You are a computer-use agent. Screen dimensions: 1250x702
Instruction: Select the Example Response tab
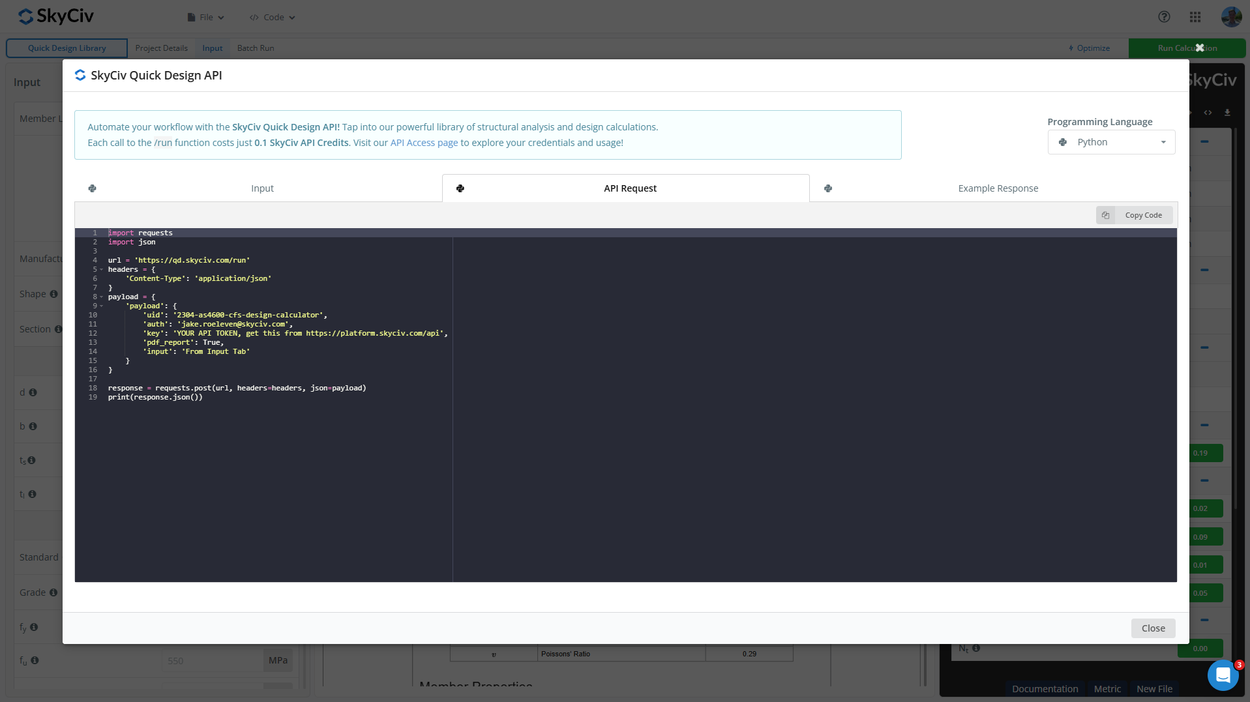pos(994,188)
